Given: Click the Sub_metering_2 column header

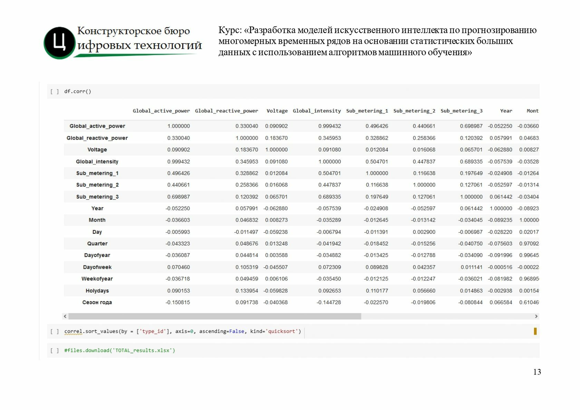Looking at the screenshot, I should [414, 111].
